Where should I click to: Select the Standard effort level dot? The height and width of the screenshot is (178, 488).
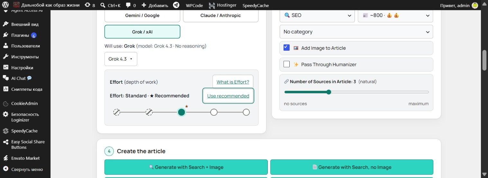(x=181, y=112)
